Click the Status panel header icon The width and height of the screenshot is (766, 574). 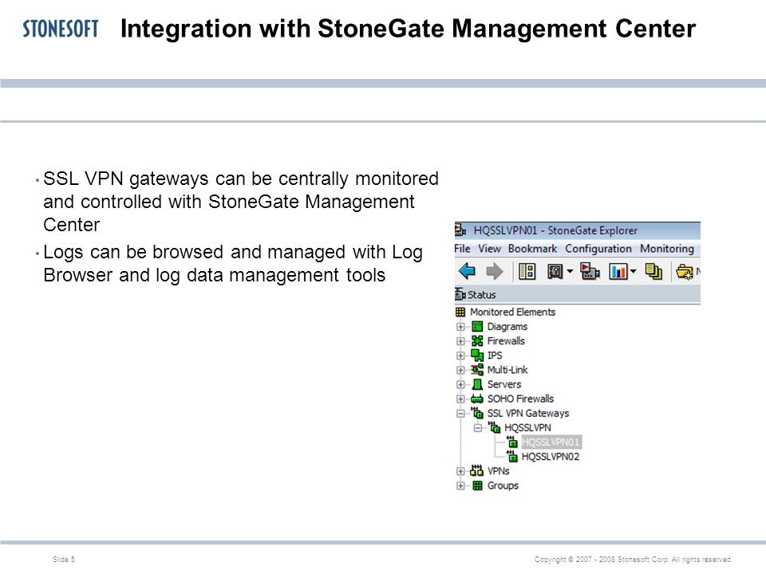click(460, 294)
